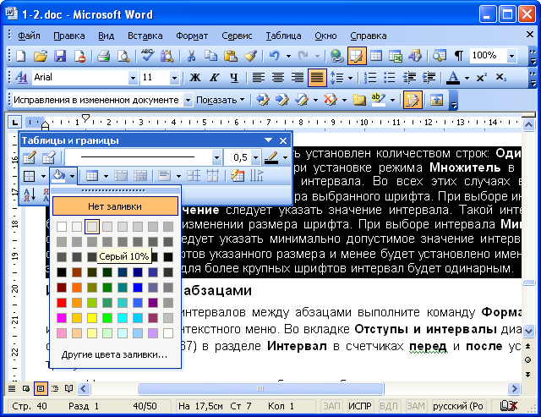
Task: Open an existing file via the folder icon
Action: [x=41, y=56]
